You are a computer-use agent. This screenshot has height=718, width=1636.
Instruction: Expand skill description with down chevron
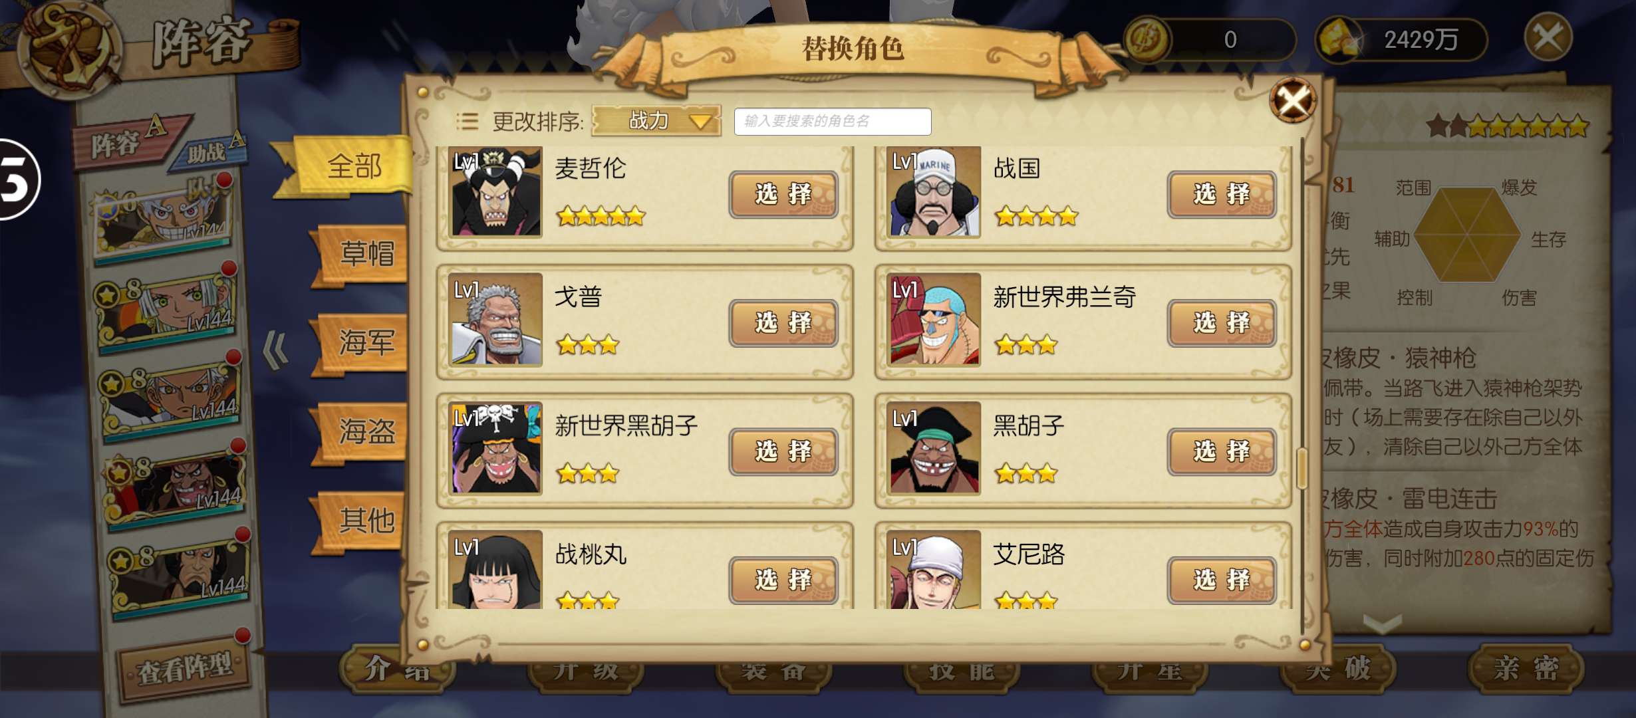tap(1383, 623)
